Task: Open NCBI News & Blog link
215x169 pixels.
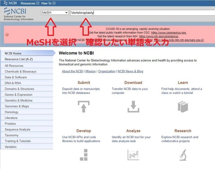Action: click(x=130, y=72)
